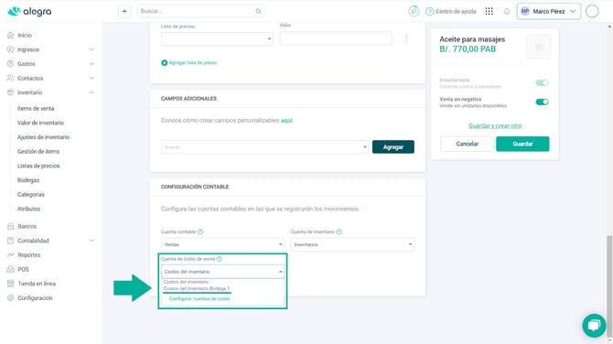Open the live chat widget
The image size is (613, 344).
click(x=594, y=325)
